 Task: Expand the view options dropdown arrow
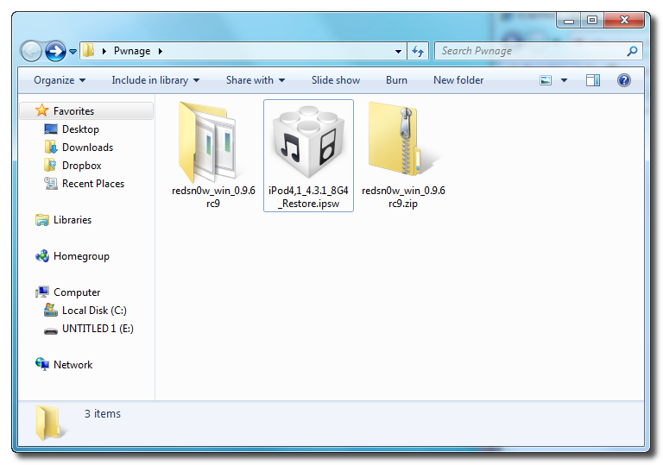click(x=564, y=80)
